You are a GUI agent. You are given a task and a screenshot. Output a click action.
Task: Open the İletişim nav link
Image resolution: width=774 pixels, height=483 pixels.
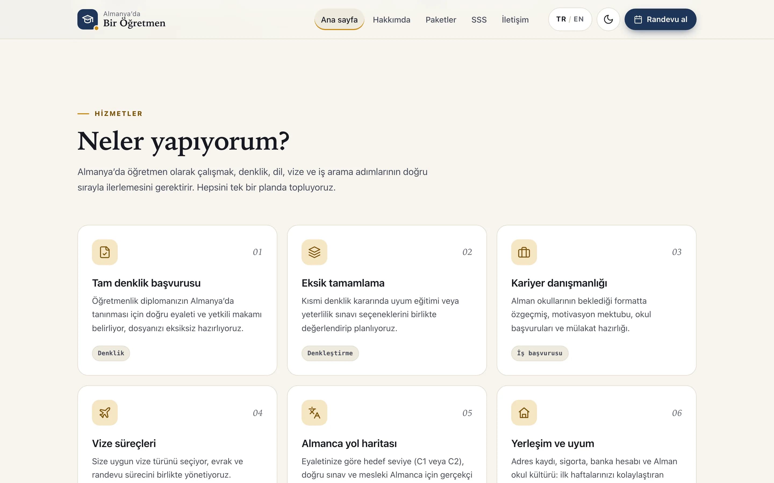click(515, 20)
